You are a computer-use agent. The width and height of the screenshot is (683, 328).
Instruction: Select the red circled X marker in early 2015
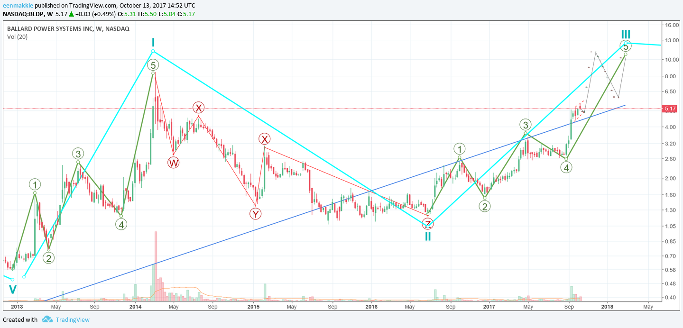264,139
